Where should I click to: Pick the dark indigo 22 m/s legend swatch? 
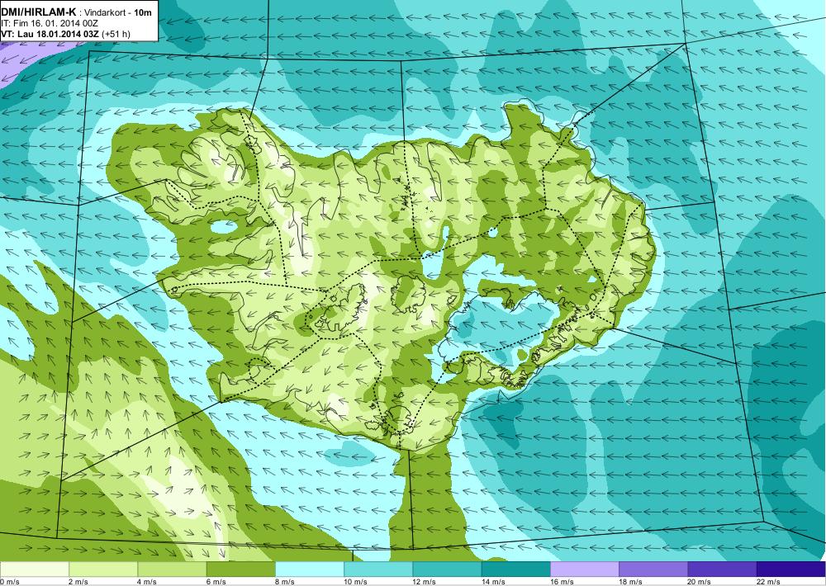(791, 569)
